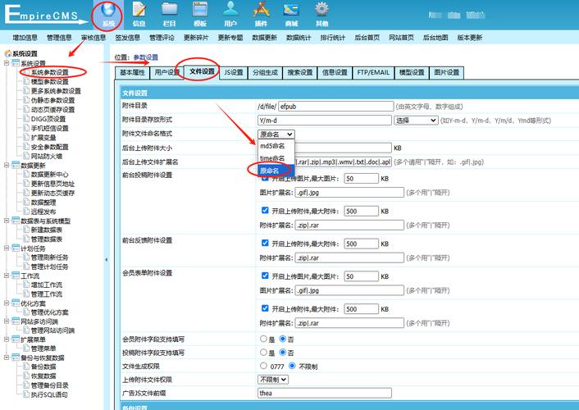579x410 pixels.
Task: Open 版本更新 in the shortcut menu bar
Action: coord(469,38)
